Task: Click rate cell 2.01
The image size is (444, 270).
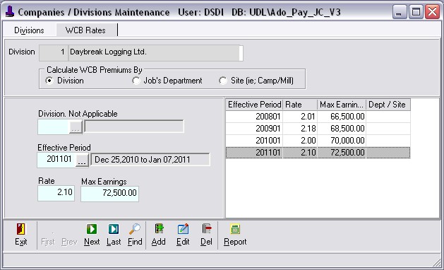Action: coord(300,117)
